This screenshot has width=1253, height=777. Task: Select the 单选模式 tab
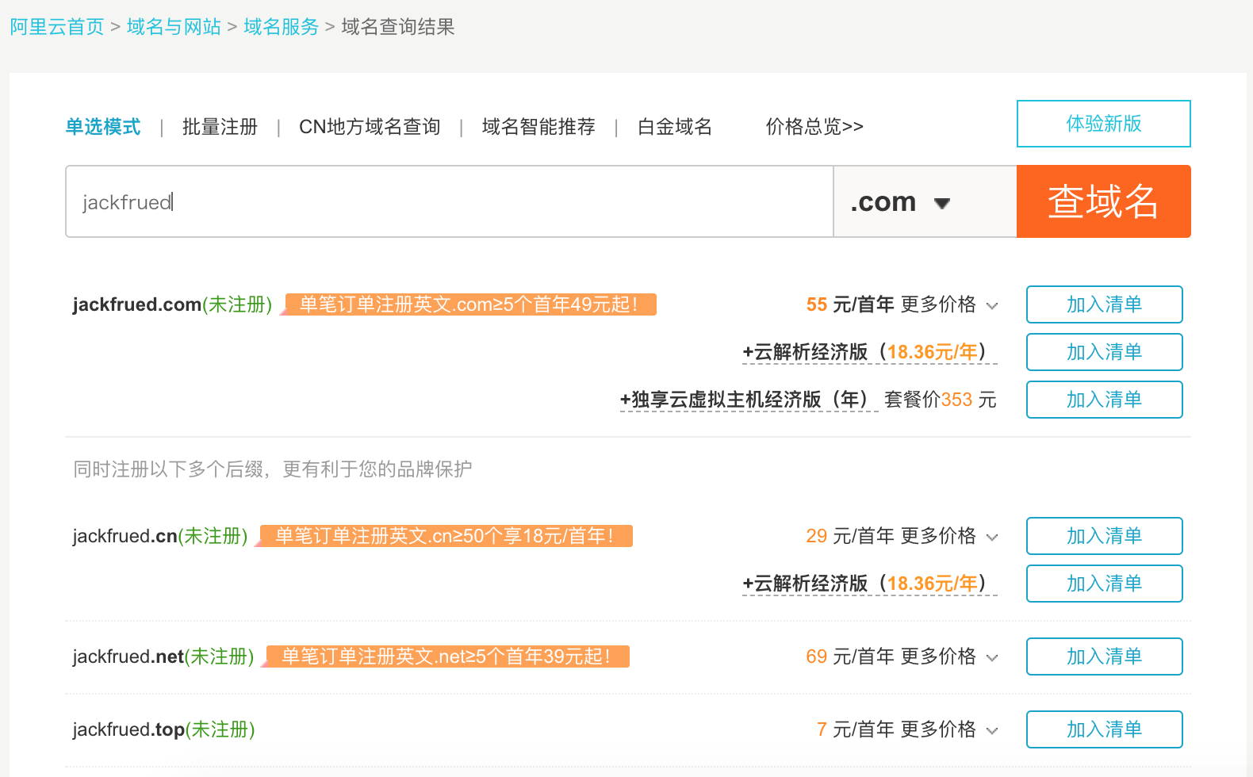(103, 127)
